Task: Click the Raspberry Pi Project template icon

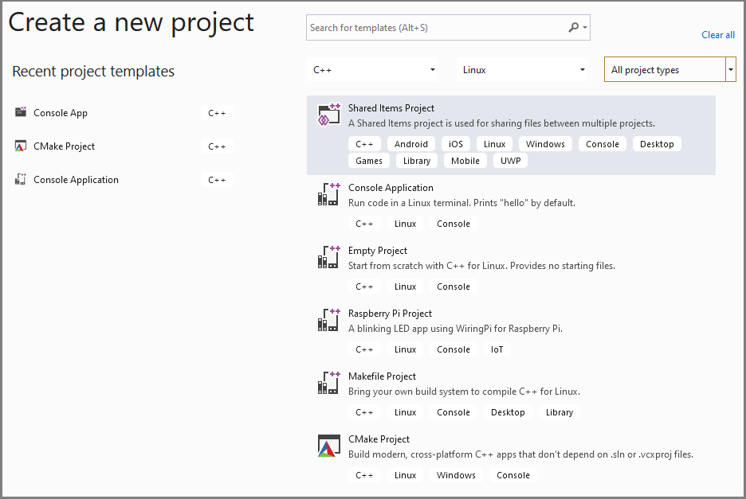Action: pyautogui.click(x=328, y=319)
